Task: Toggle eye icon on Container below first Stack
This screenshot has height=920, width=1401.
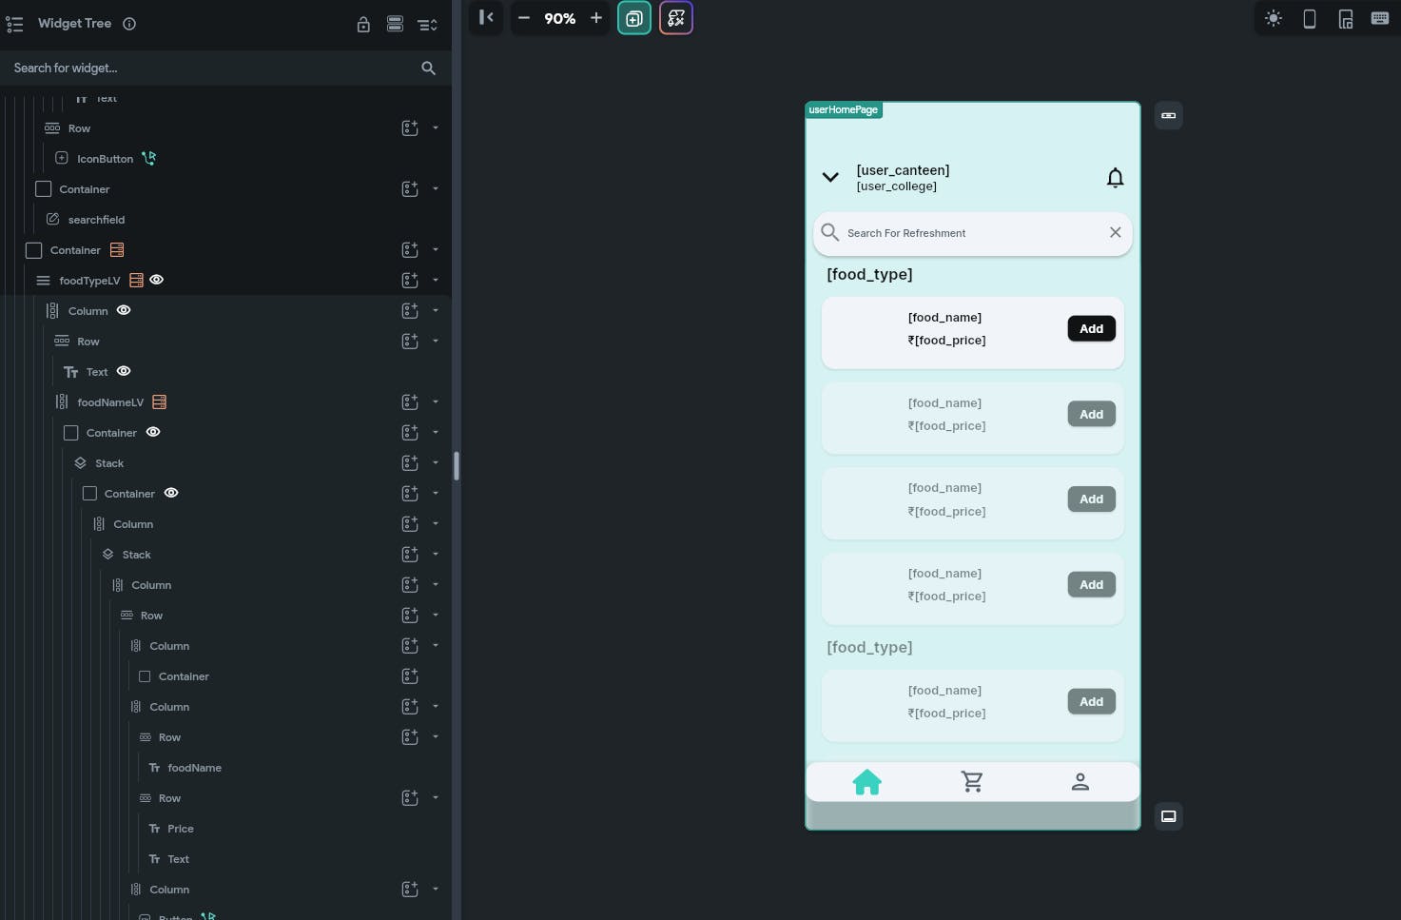Action: [x=171, y=493]
